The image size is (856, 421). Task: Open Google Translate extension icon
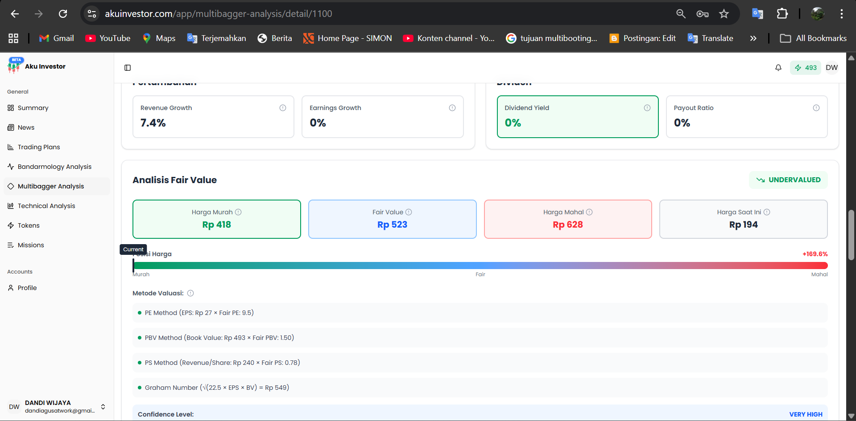[757, 14]
